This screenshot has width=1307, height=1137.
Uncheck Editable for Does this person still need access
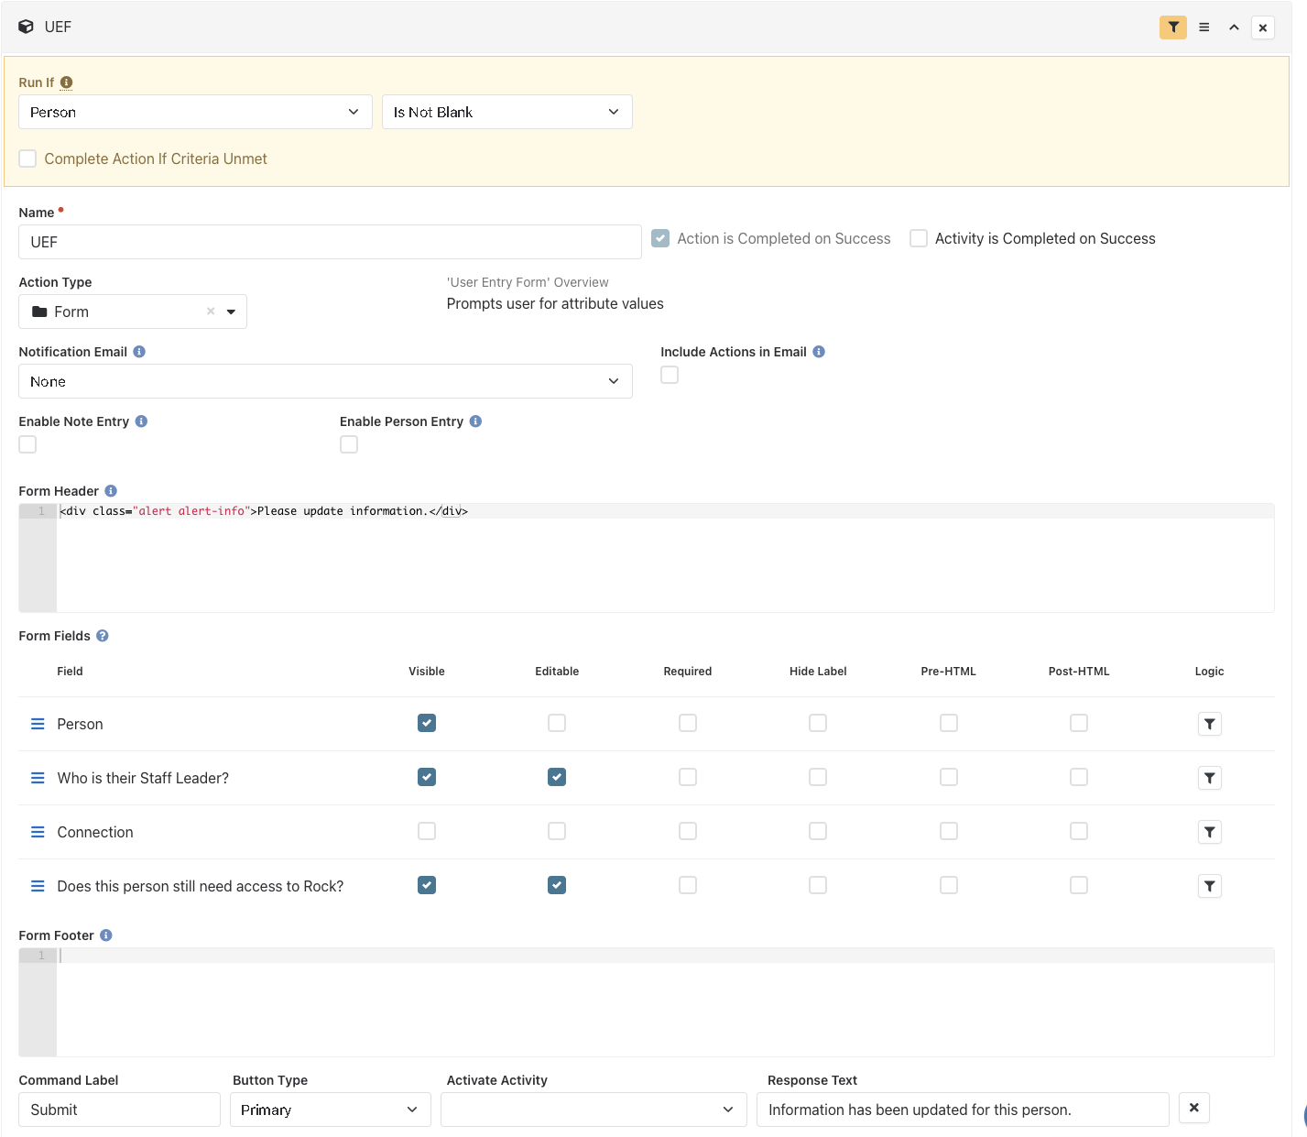[557, 885]
